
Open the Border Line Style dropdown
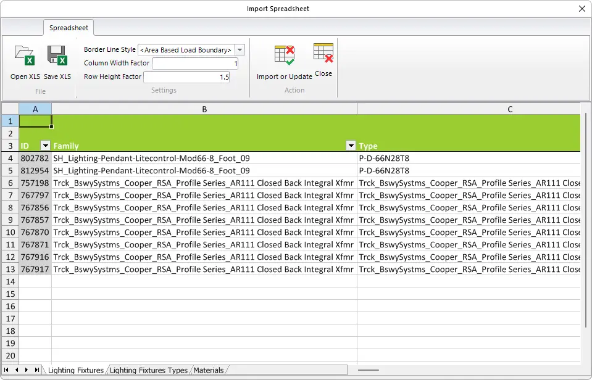click(240, 50)
